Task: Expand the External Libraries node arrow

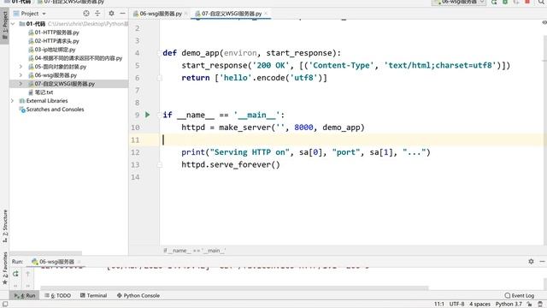Action: [x=13, y=101]
